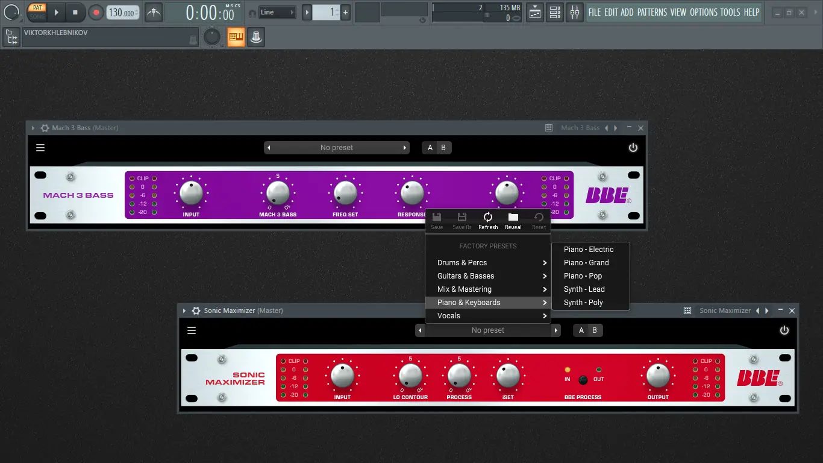Click the Save As preset icon
The image size is (823, 463).
click(462, 221)
